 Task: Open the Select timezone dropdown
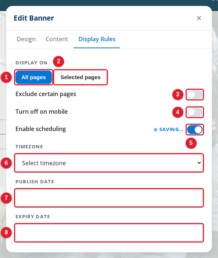109,163
